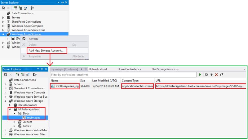Click the blobstoragedemo.blob.core.windows.net URL cell
The image size is (248, 140).
[200, 86]
